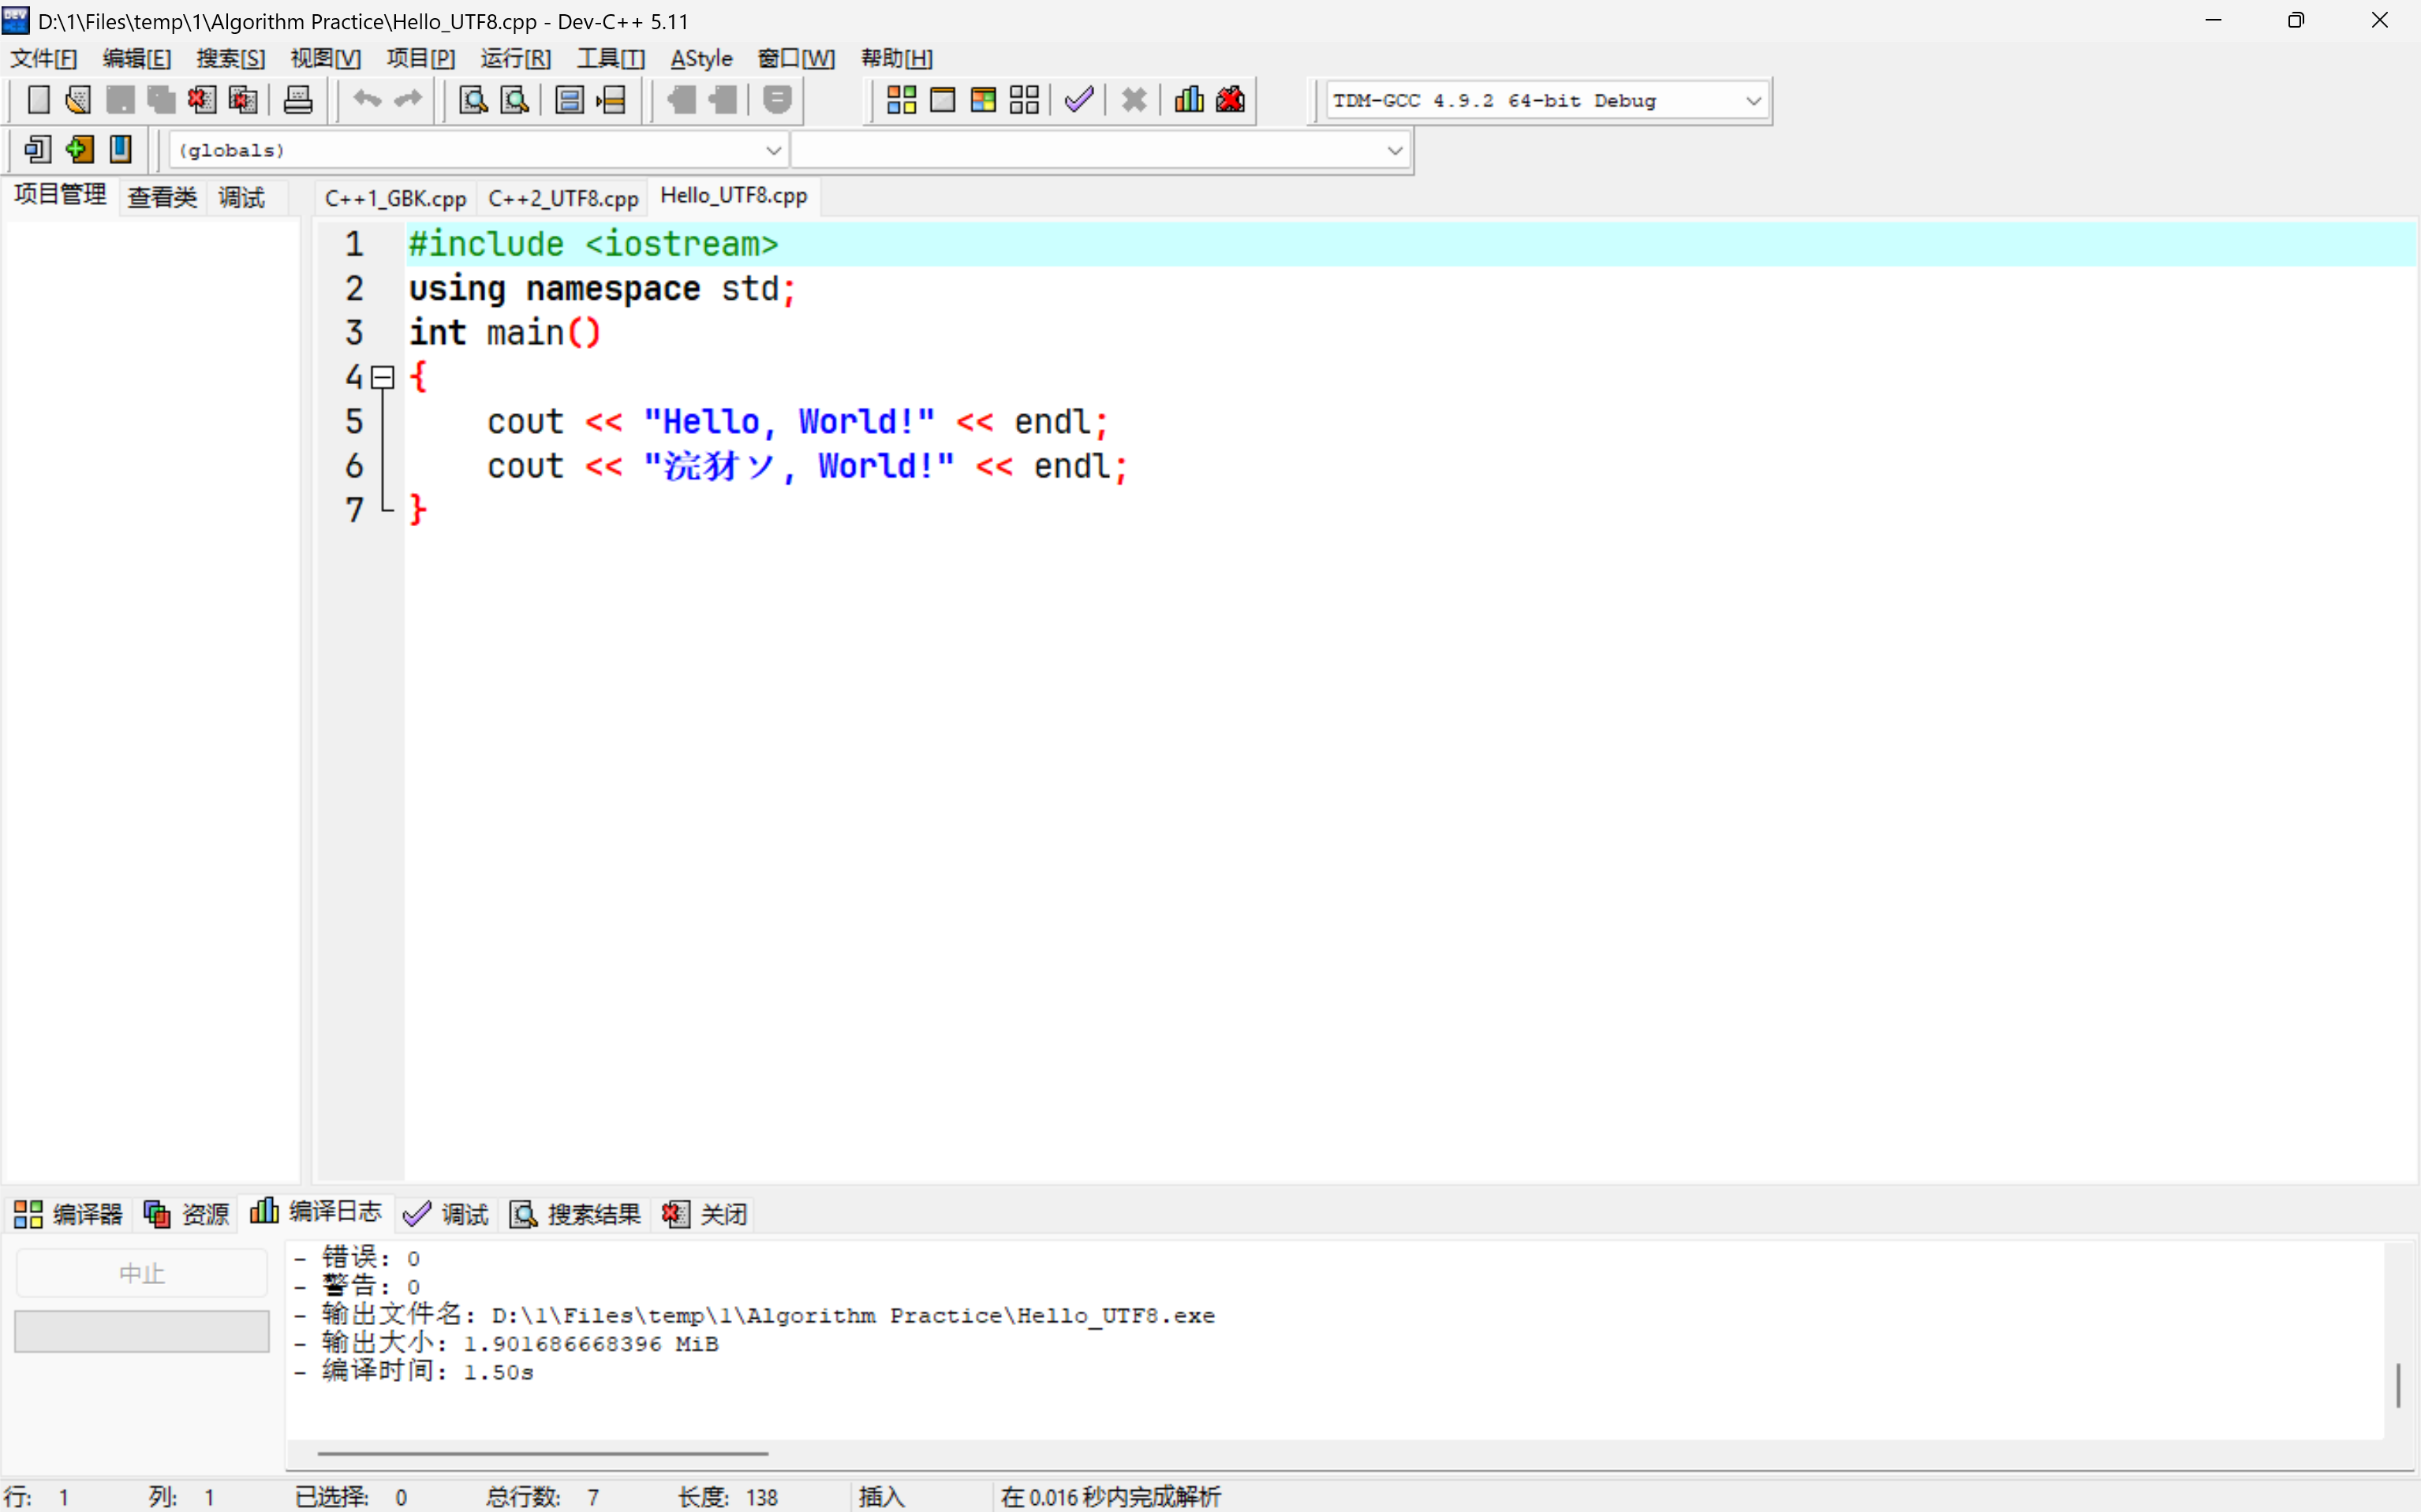This screenshot has width=2421, height=1512.
Task: Click the Insert snippet toolbar icon
Action: [x=38, y=150]
